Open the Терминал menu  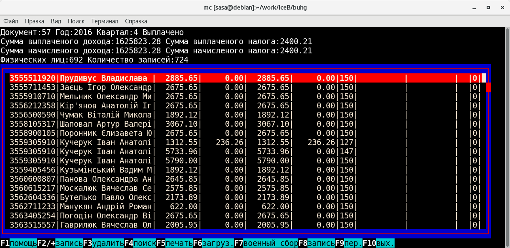pyautogui.click(x=105, y=21)
